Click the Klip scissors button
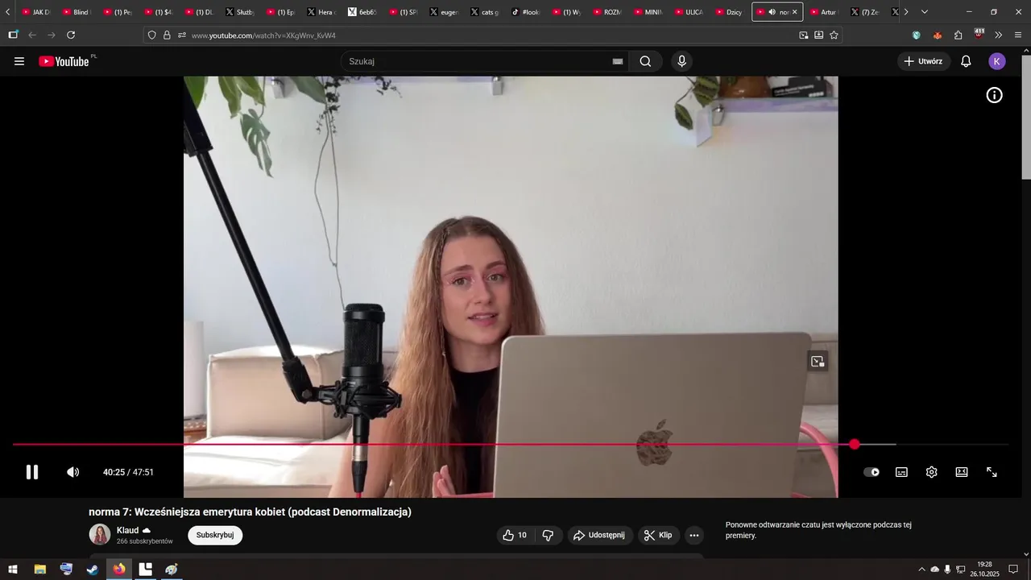This screenshot has height=580, width=1031. 659,535
